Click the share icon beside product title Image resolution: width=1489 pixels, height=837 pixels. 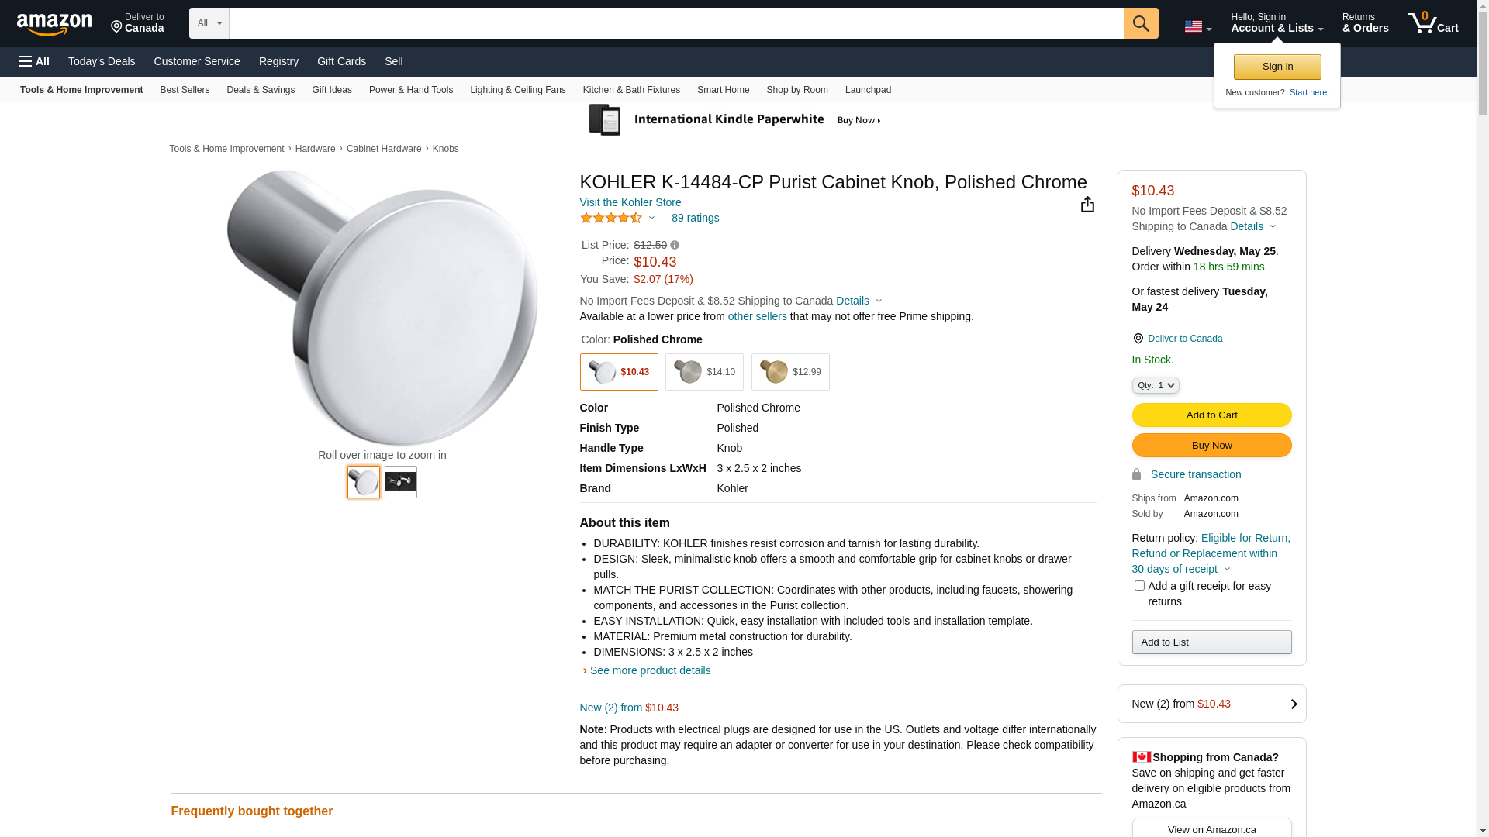click(1087, 204)
